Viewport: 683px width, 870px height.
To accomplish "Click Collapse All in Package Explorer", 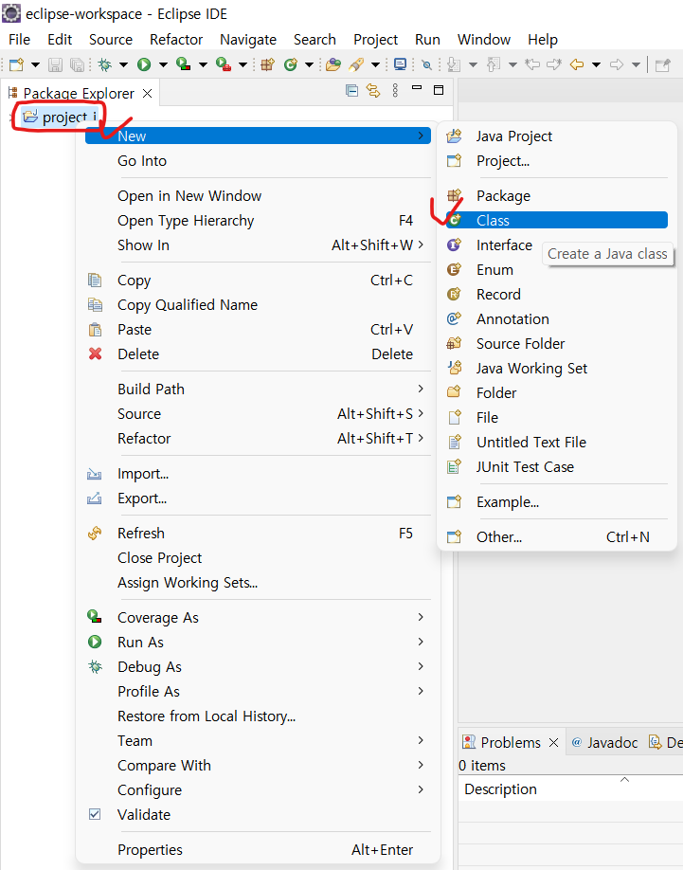I will pyautogui.click(x=351, y=90).
